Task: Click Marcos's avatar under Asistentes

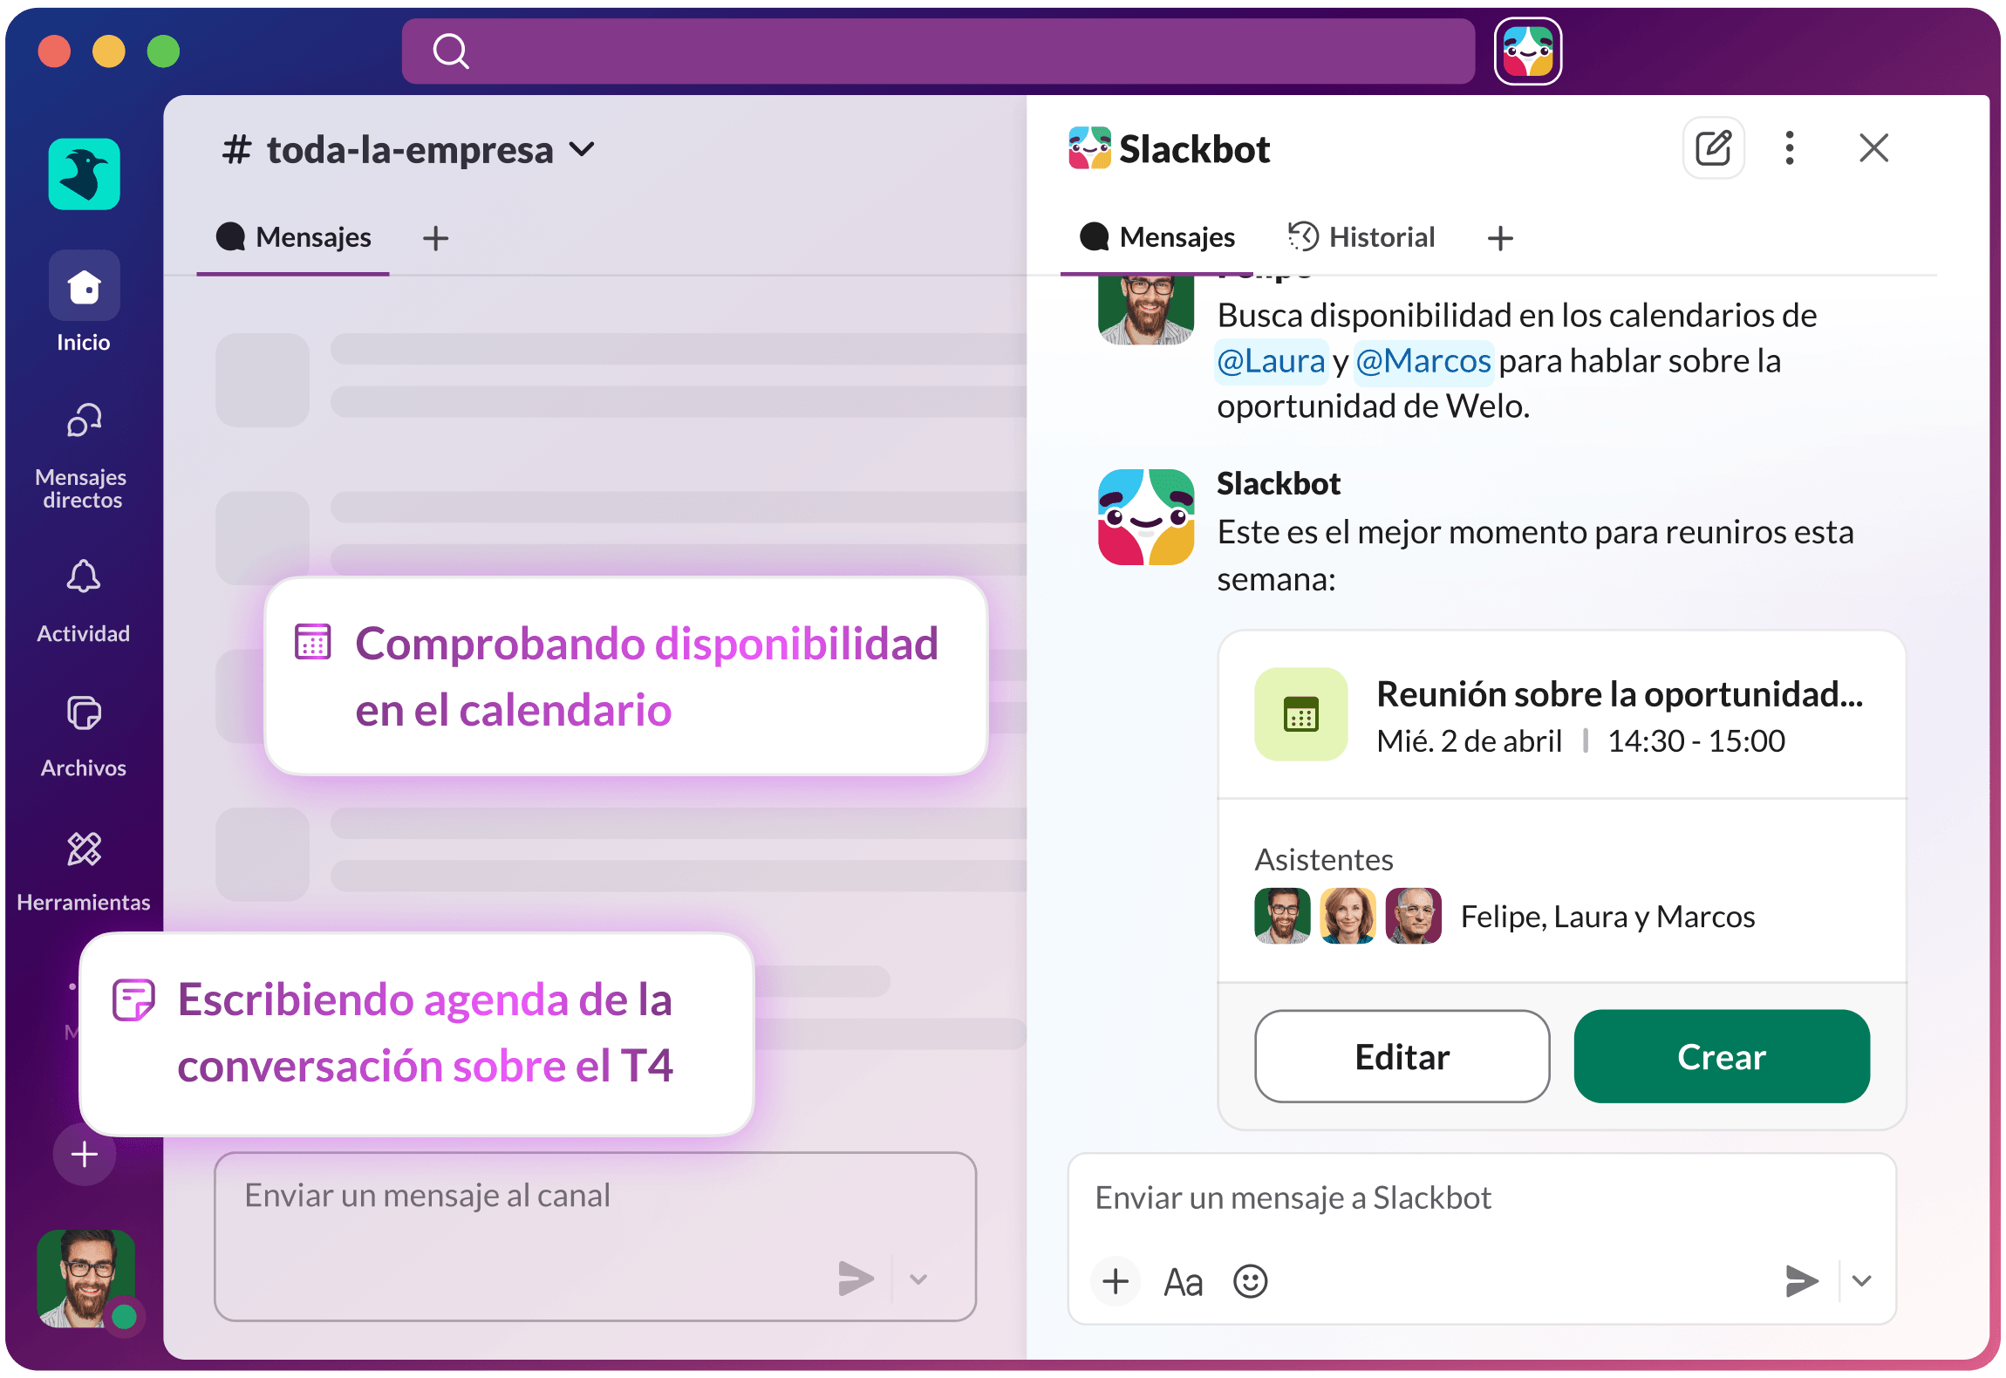Action: (x=1413, y=916)
